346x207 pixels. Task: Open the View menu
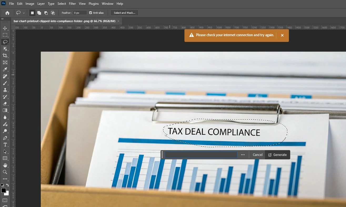(x=82, y=4)
